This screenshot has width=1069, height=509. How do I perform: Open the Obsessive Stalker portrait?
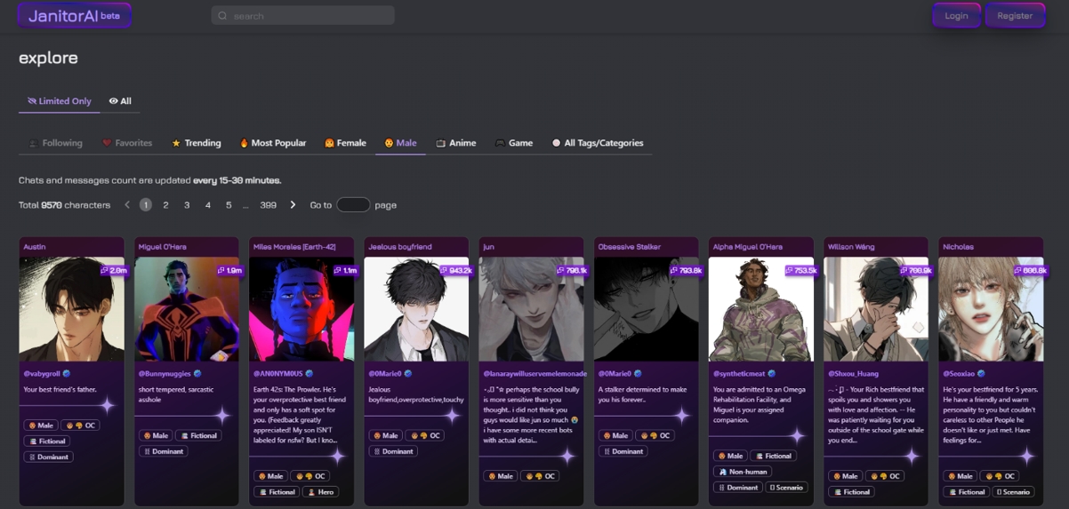(647, 309)
